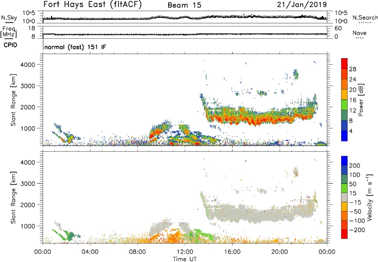
Task: Click the 'Beam 15' label
Action: coord(184,5)
